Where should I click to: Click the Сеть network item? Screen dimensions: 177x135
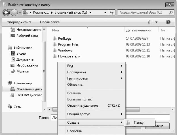[x=17, y=107]
